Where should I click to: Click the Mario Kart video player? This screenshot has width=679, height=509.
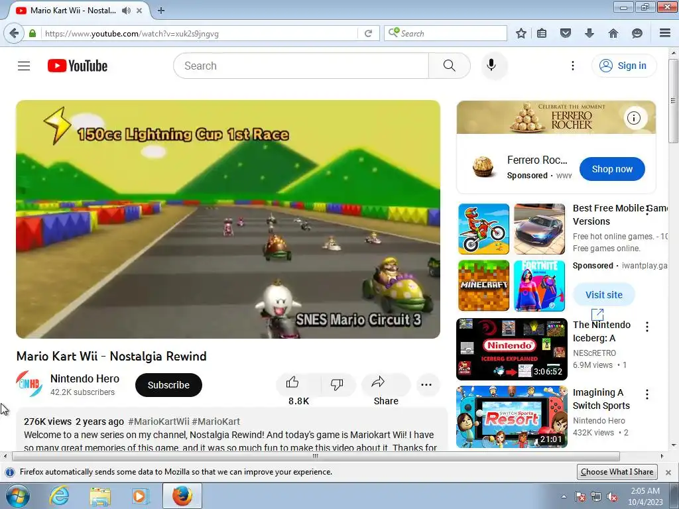click(x=228, y=219)
